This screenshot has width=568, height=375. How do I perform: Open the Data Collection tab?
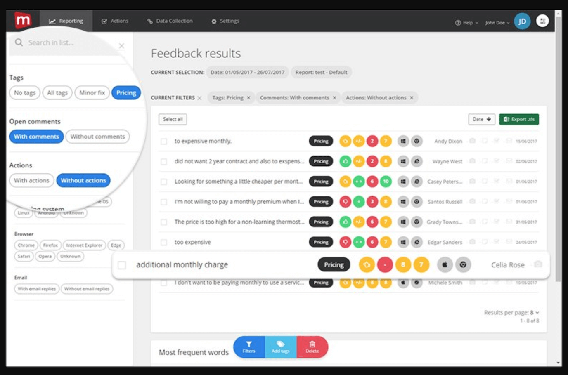(x=170, y=21)
